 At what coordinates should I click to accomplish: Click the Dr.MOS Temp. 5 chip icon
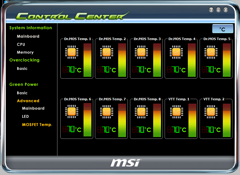[211, 52]
